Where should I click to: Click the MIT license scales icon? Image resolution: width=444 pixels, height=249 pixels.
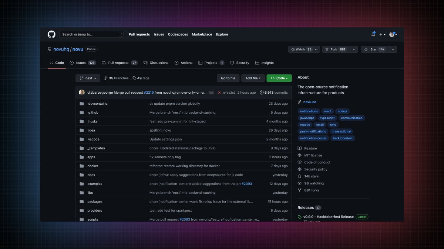[299, 155]
